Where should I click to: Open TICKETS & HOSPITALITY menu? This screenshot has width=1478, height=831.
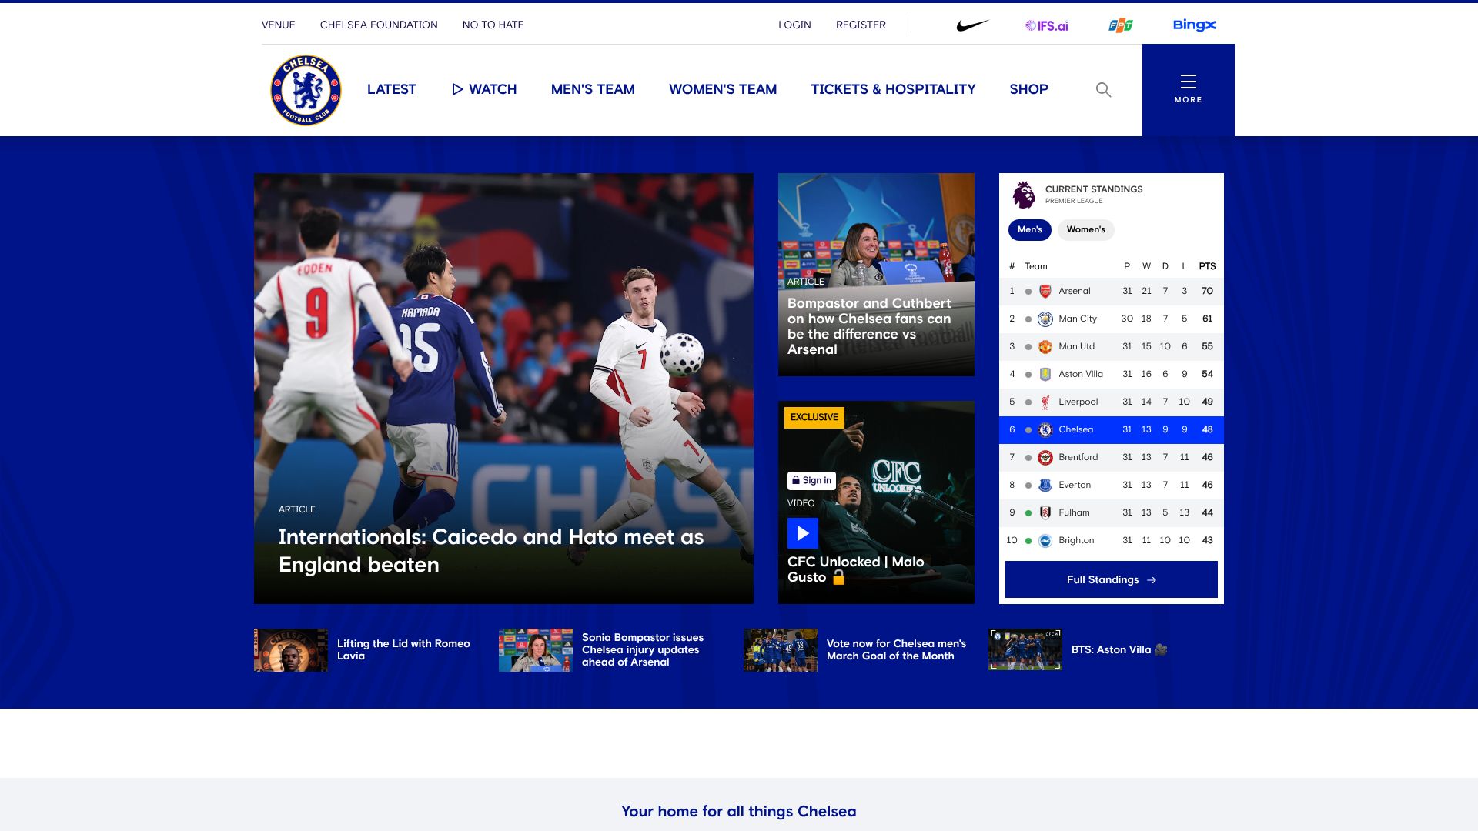893,89
